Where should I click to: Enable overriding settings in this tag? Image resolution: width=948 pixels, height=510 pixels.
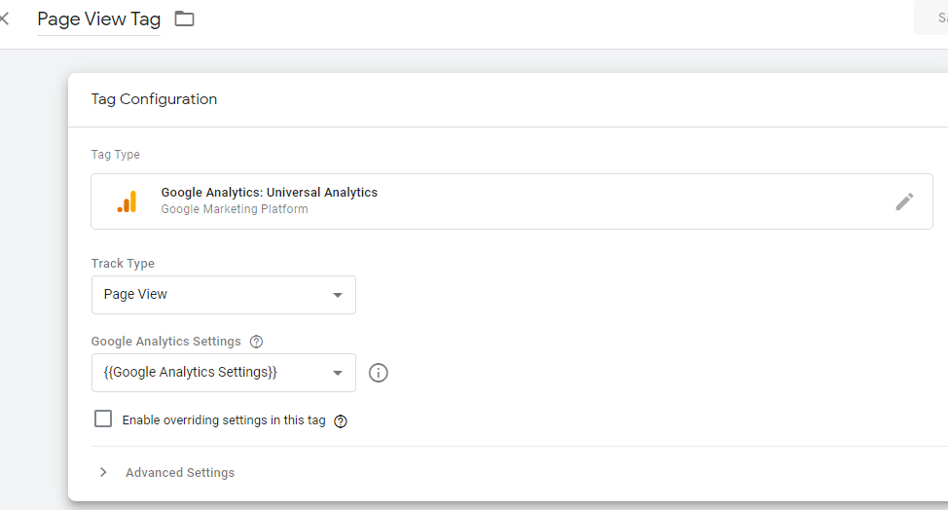[x=103, y=419]
